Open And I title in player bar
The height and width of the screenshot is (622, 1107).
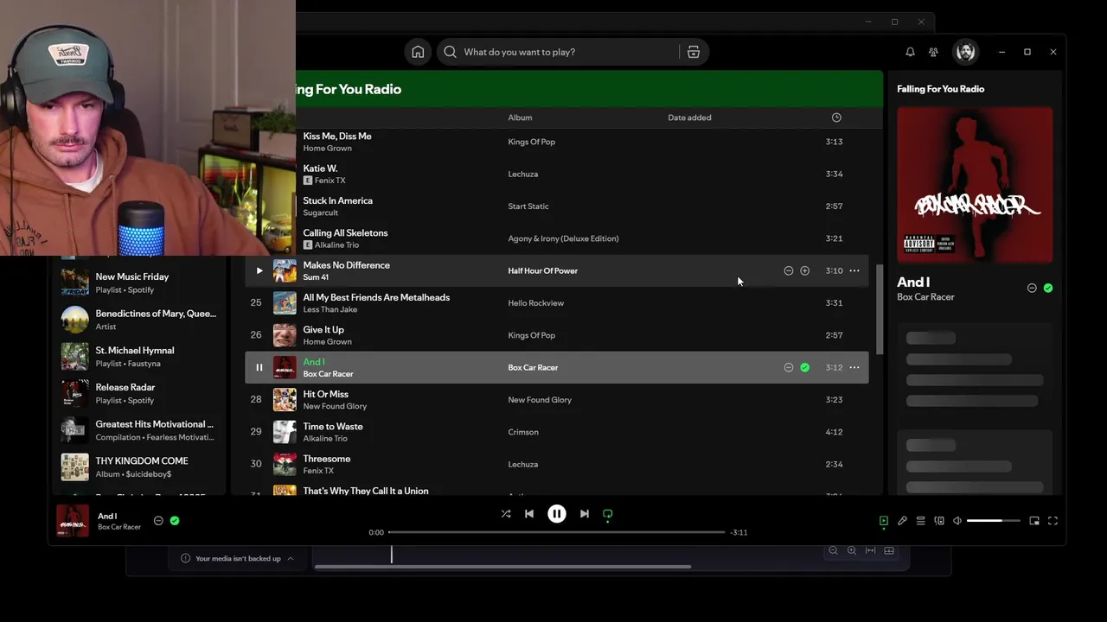coord(107,516)
